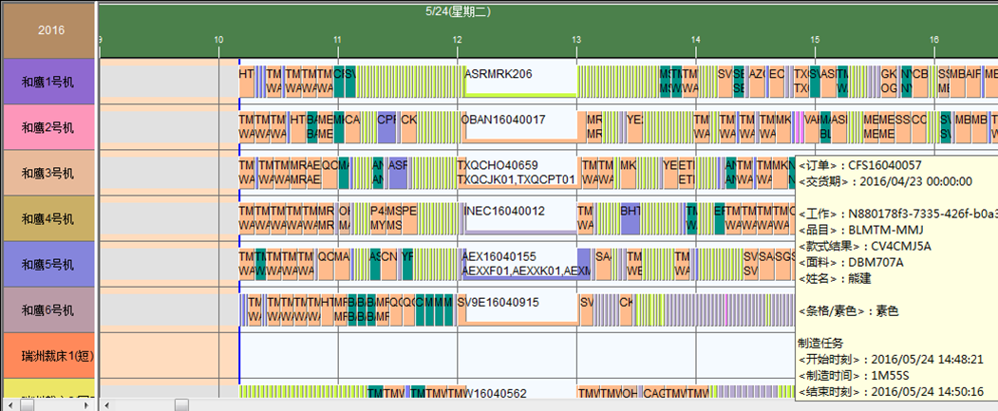Pick the 和鹰5号机 resource row header
The width and height of the screenshot is (998, 411).
point(47,263)
